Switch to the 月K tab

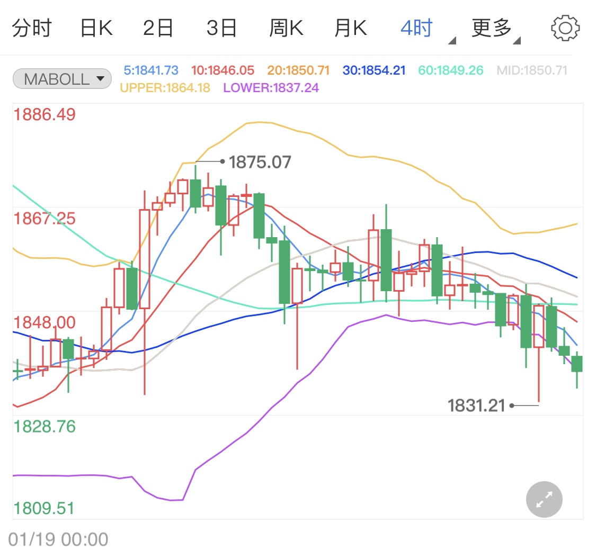point(351,28)
